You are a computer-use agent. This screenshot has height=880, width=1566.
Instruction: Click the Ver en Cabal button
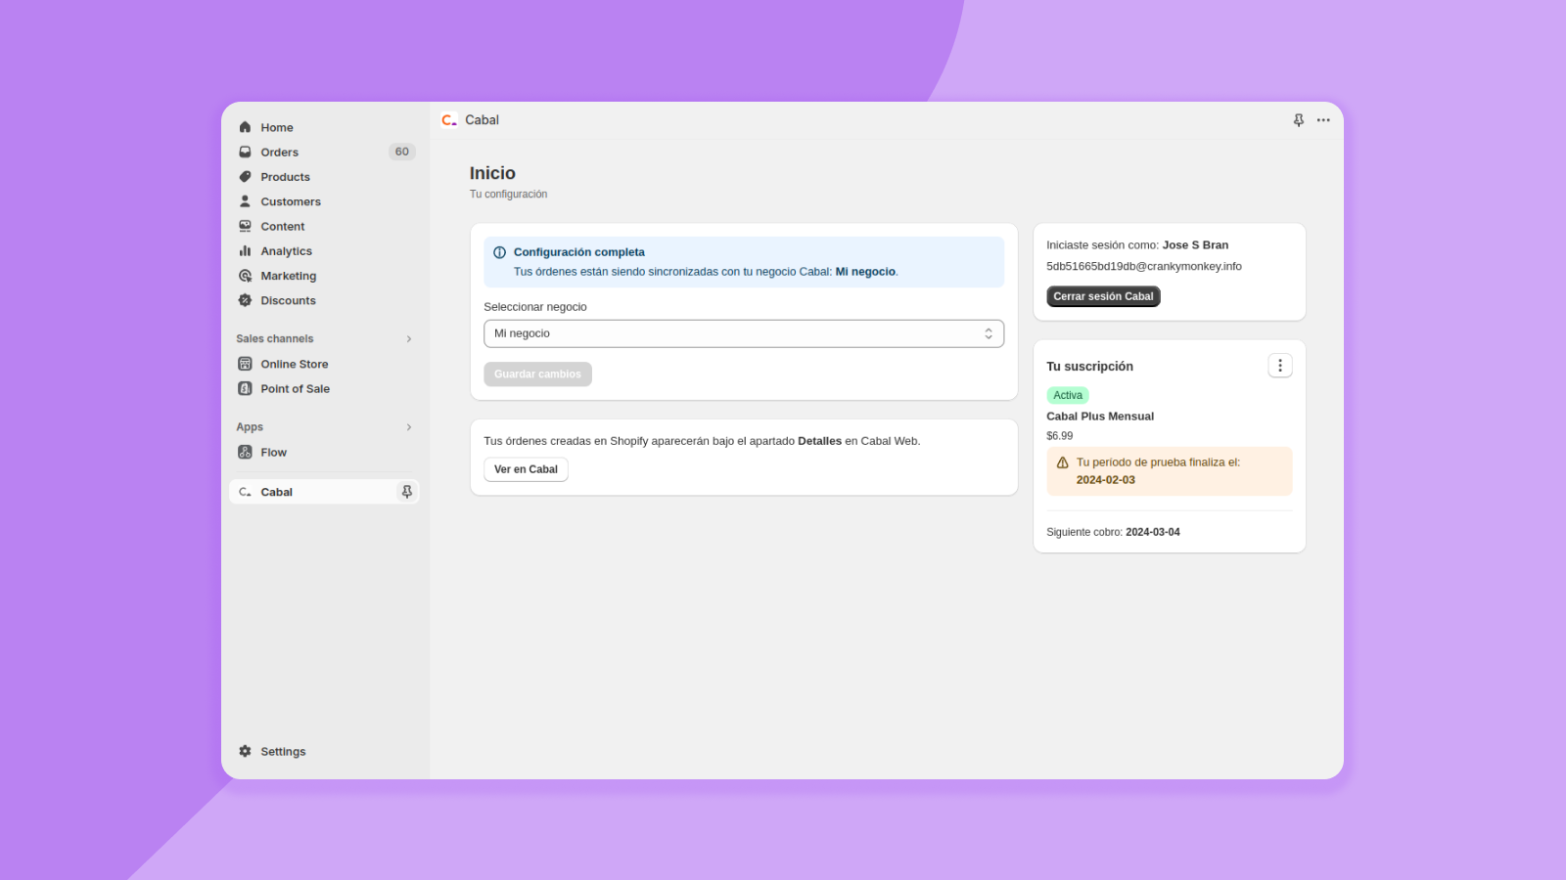pyautogui.click(x=526, y=469)
